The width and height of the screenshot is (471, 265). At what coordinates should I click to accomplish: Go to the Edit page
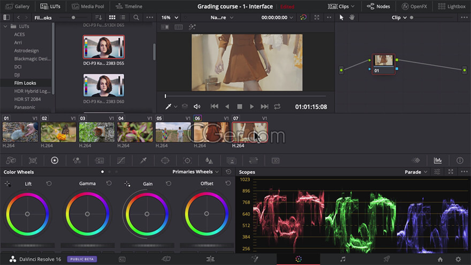point(210,259)
